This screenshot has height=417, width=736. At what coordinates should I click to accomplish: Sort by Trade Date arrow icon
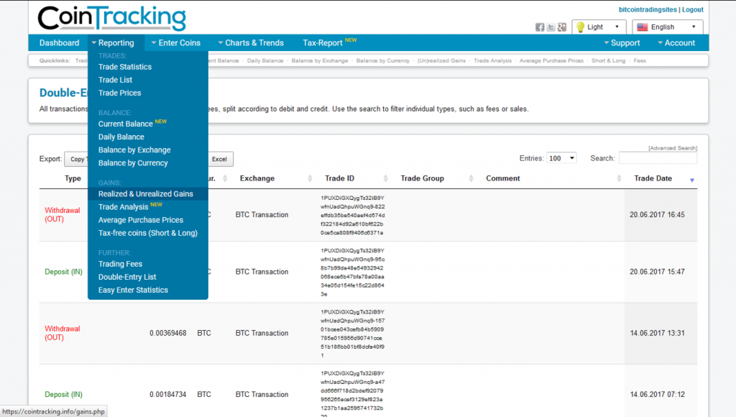pyautogui.click(x=692, y=180)
